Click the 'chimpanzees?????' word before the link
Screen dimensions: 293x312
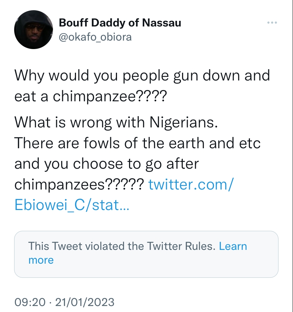pos(79,185)
